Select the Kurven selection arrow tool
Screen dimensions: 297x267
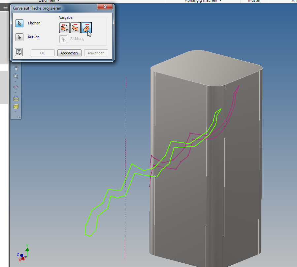(x=19, y=37)
